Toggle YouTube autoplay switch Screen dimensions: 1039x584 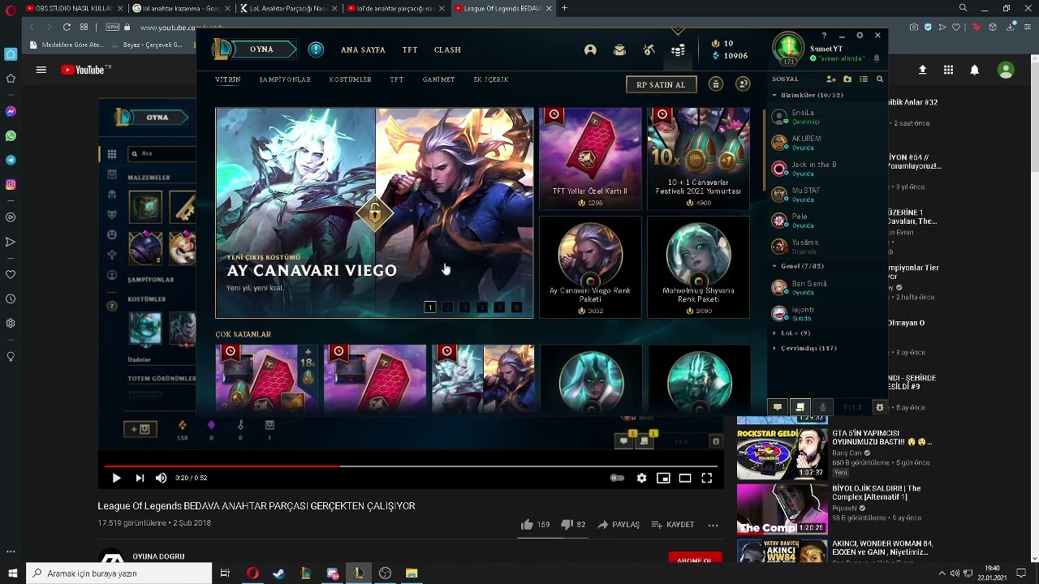pos(617,479)
